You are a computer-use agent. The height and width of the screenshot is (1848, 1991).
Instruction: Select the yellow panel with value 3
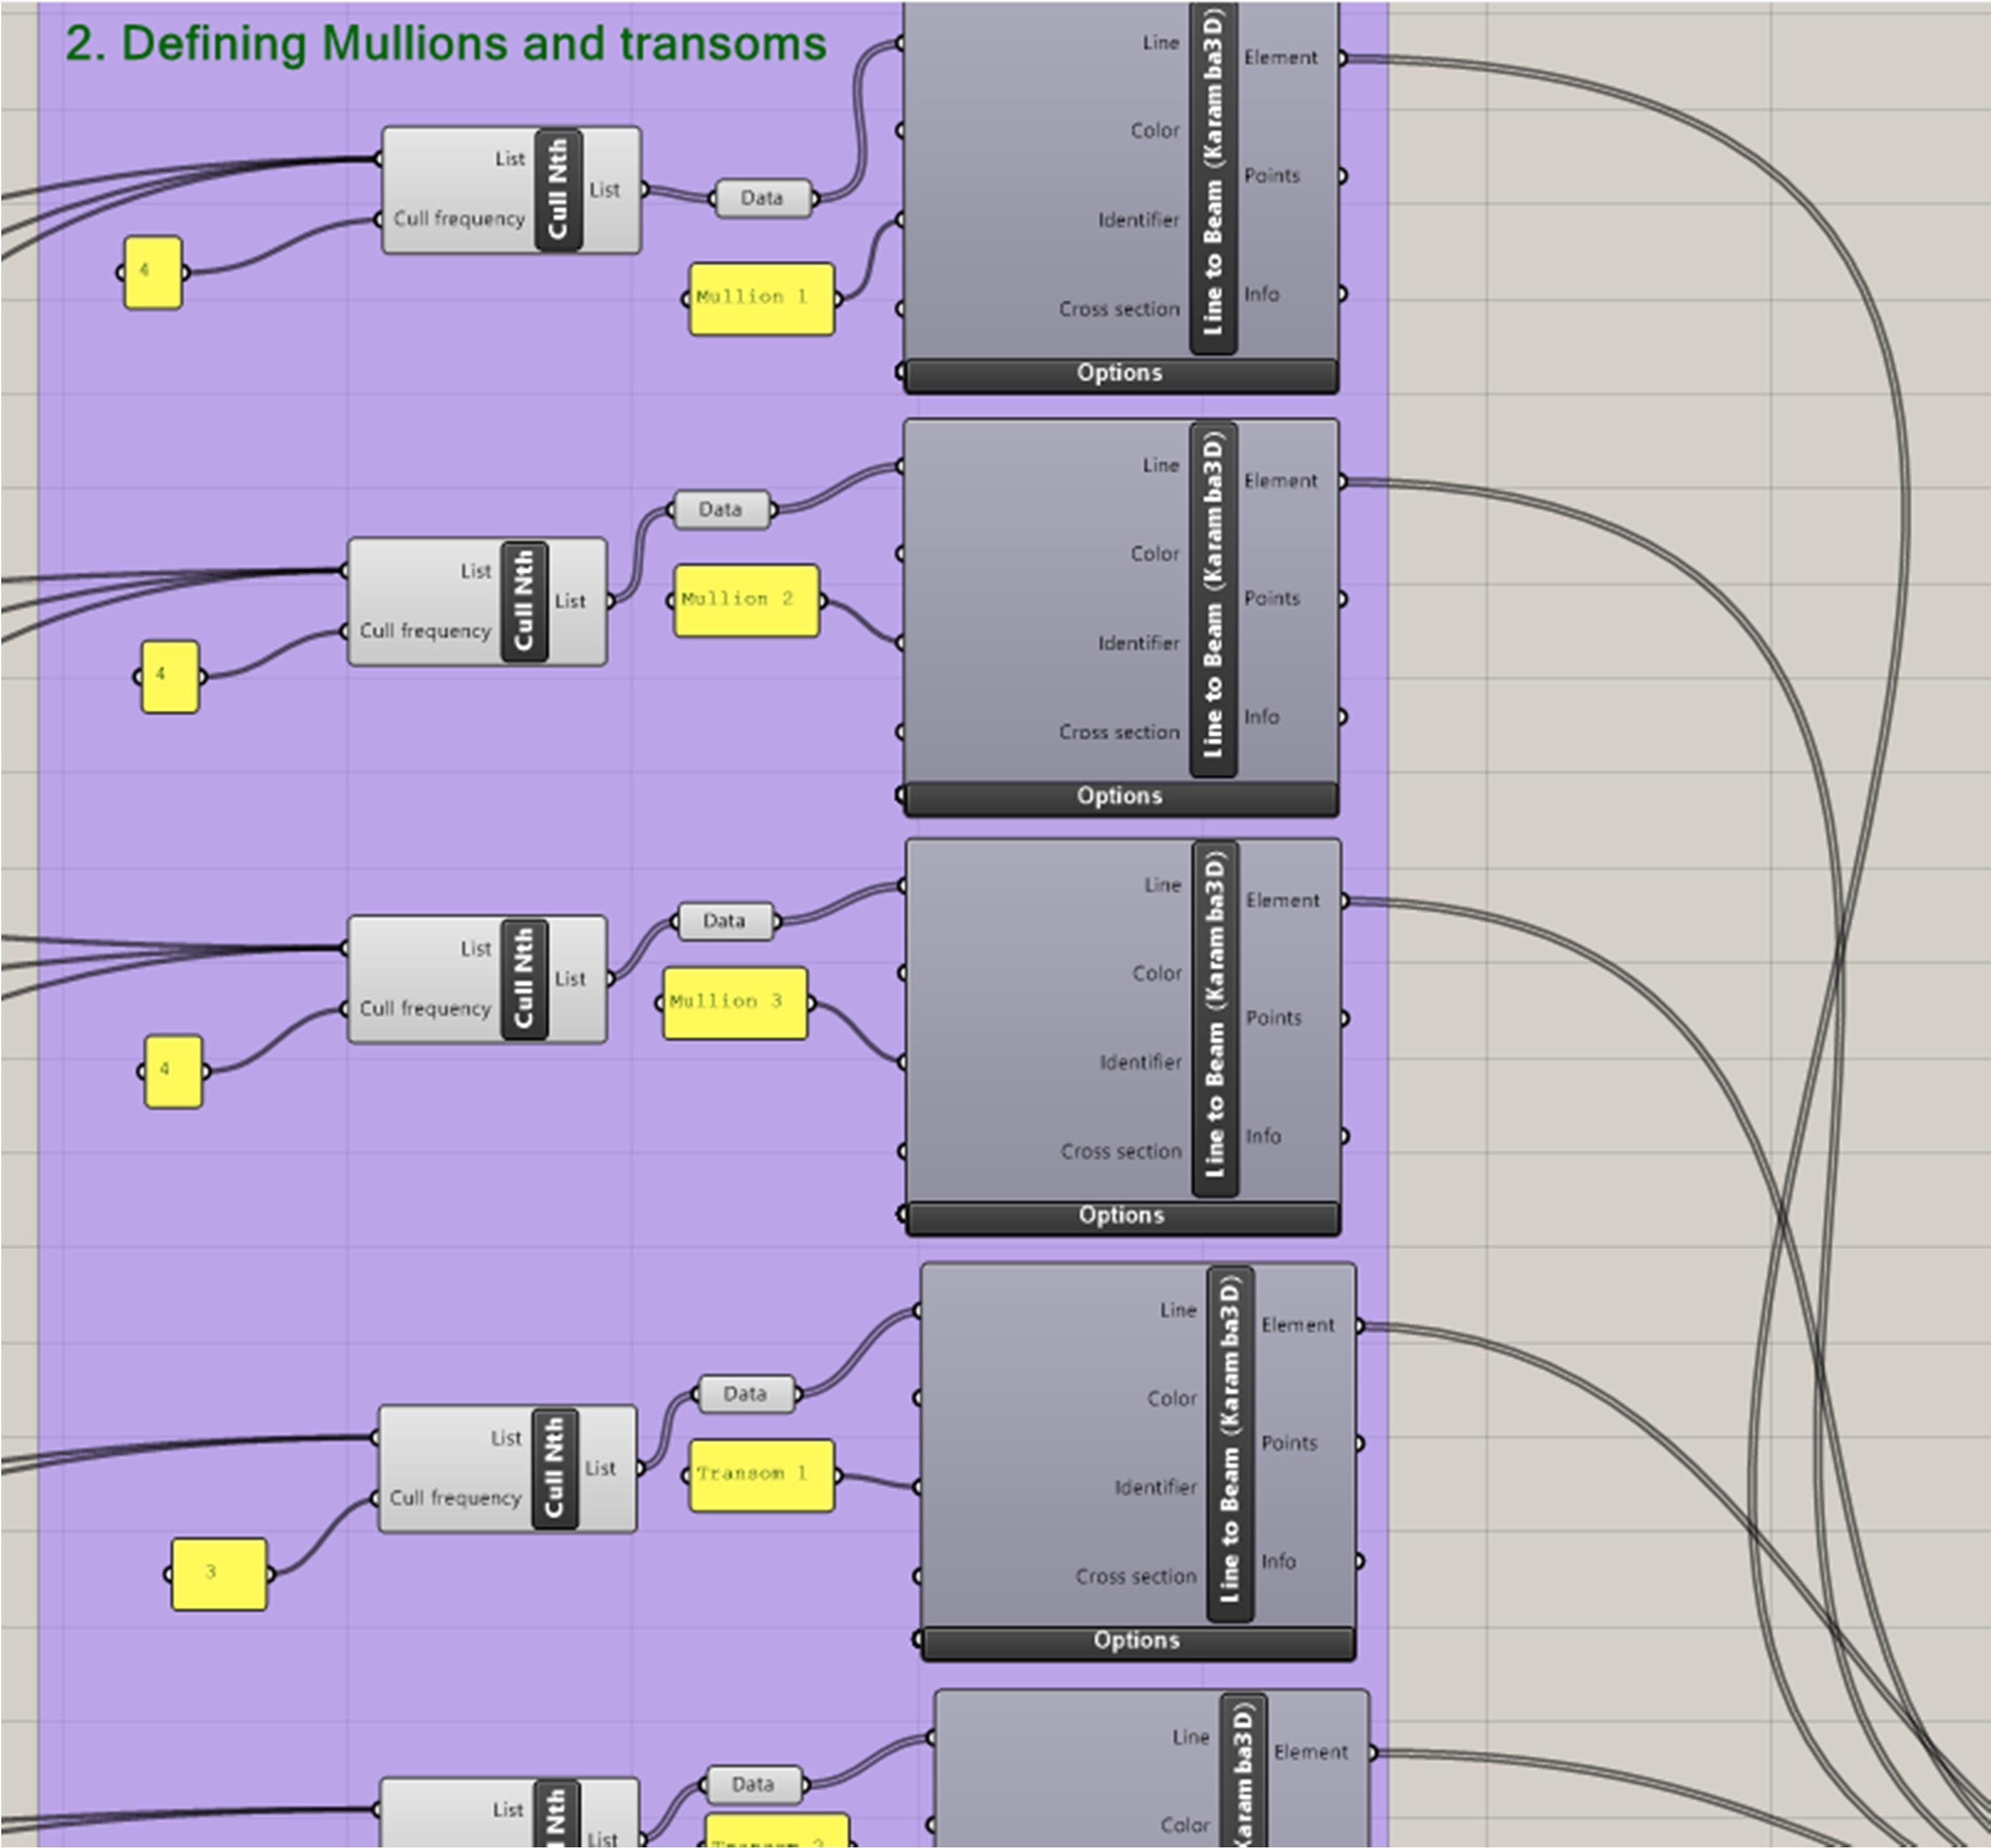point(219,1574)
